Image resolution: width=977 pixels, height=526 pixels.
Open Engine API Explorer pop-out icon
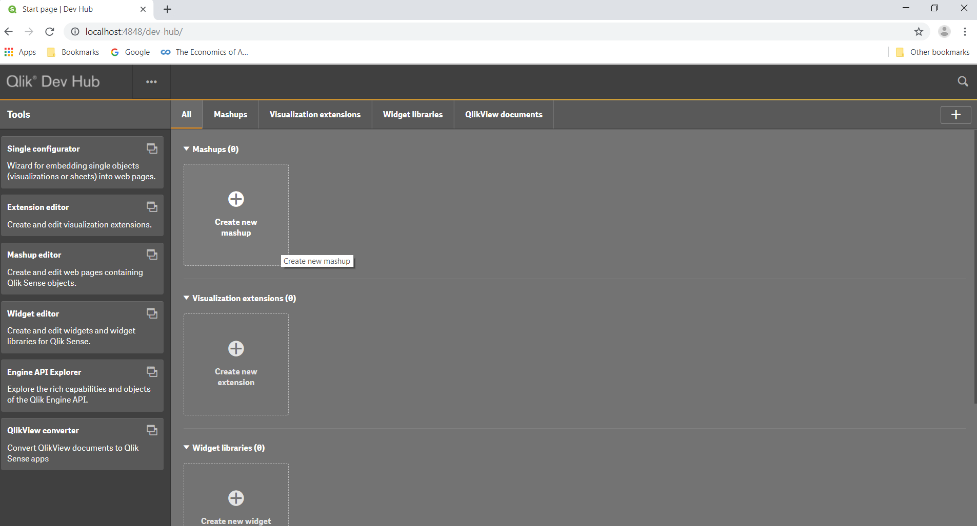coord(152,372)
